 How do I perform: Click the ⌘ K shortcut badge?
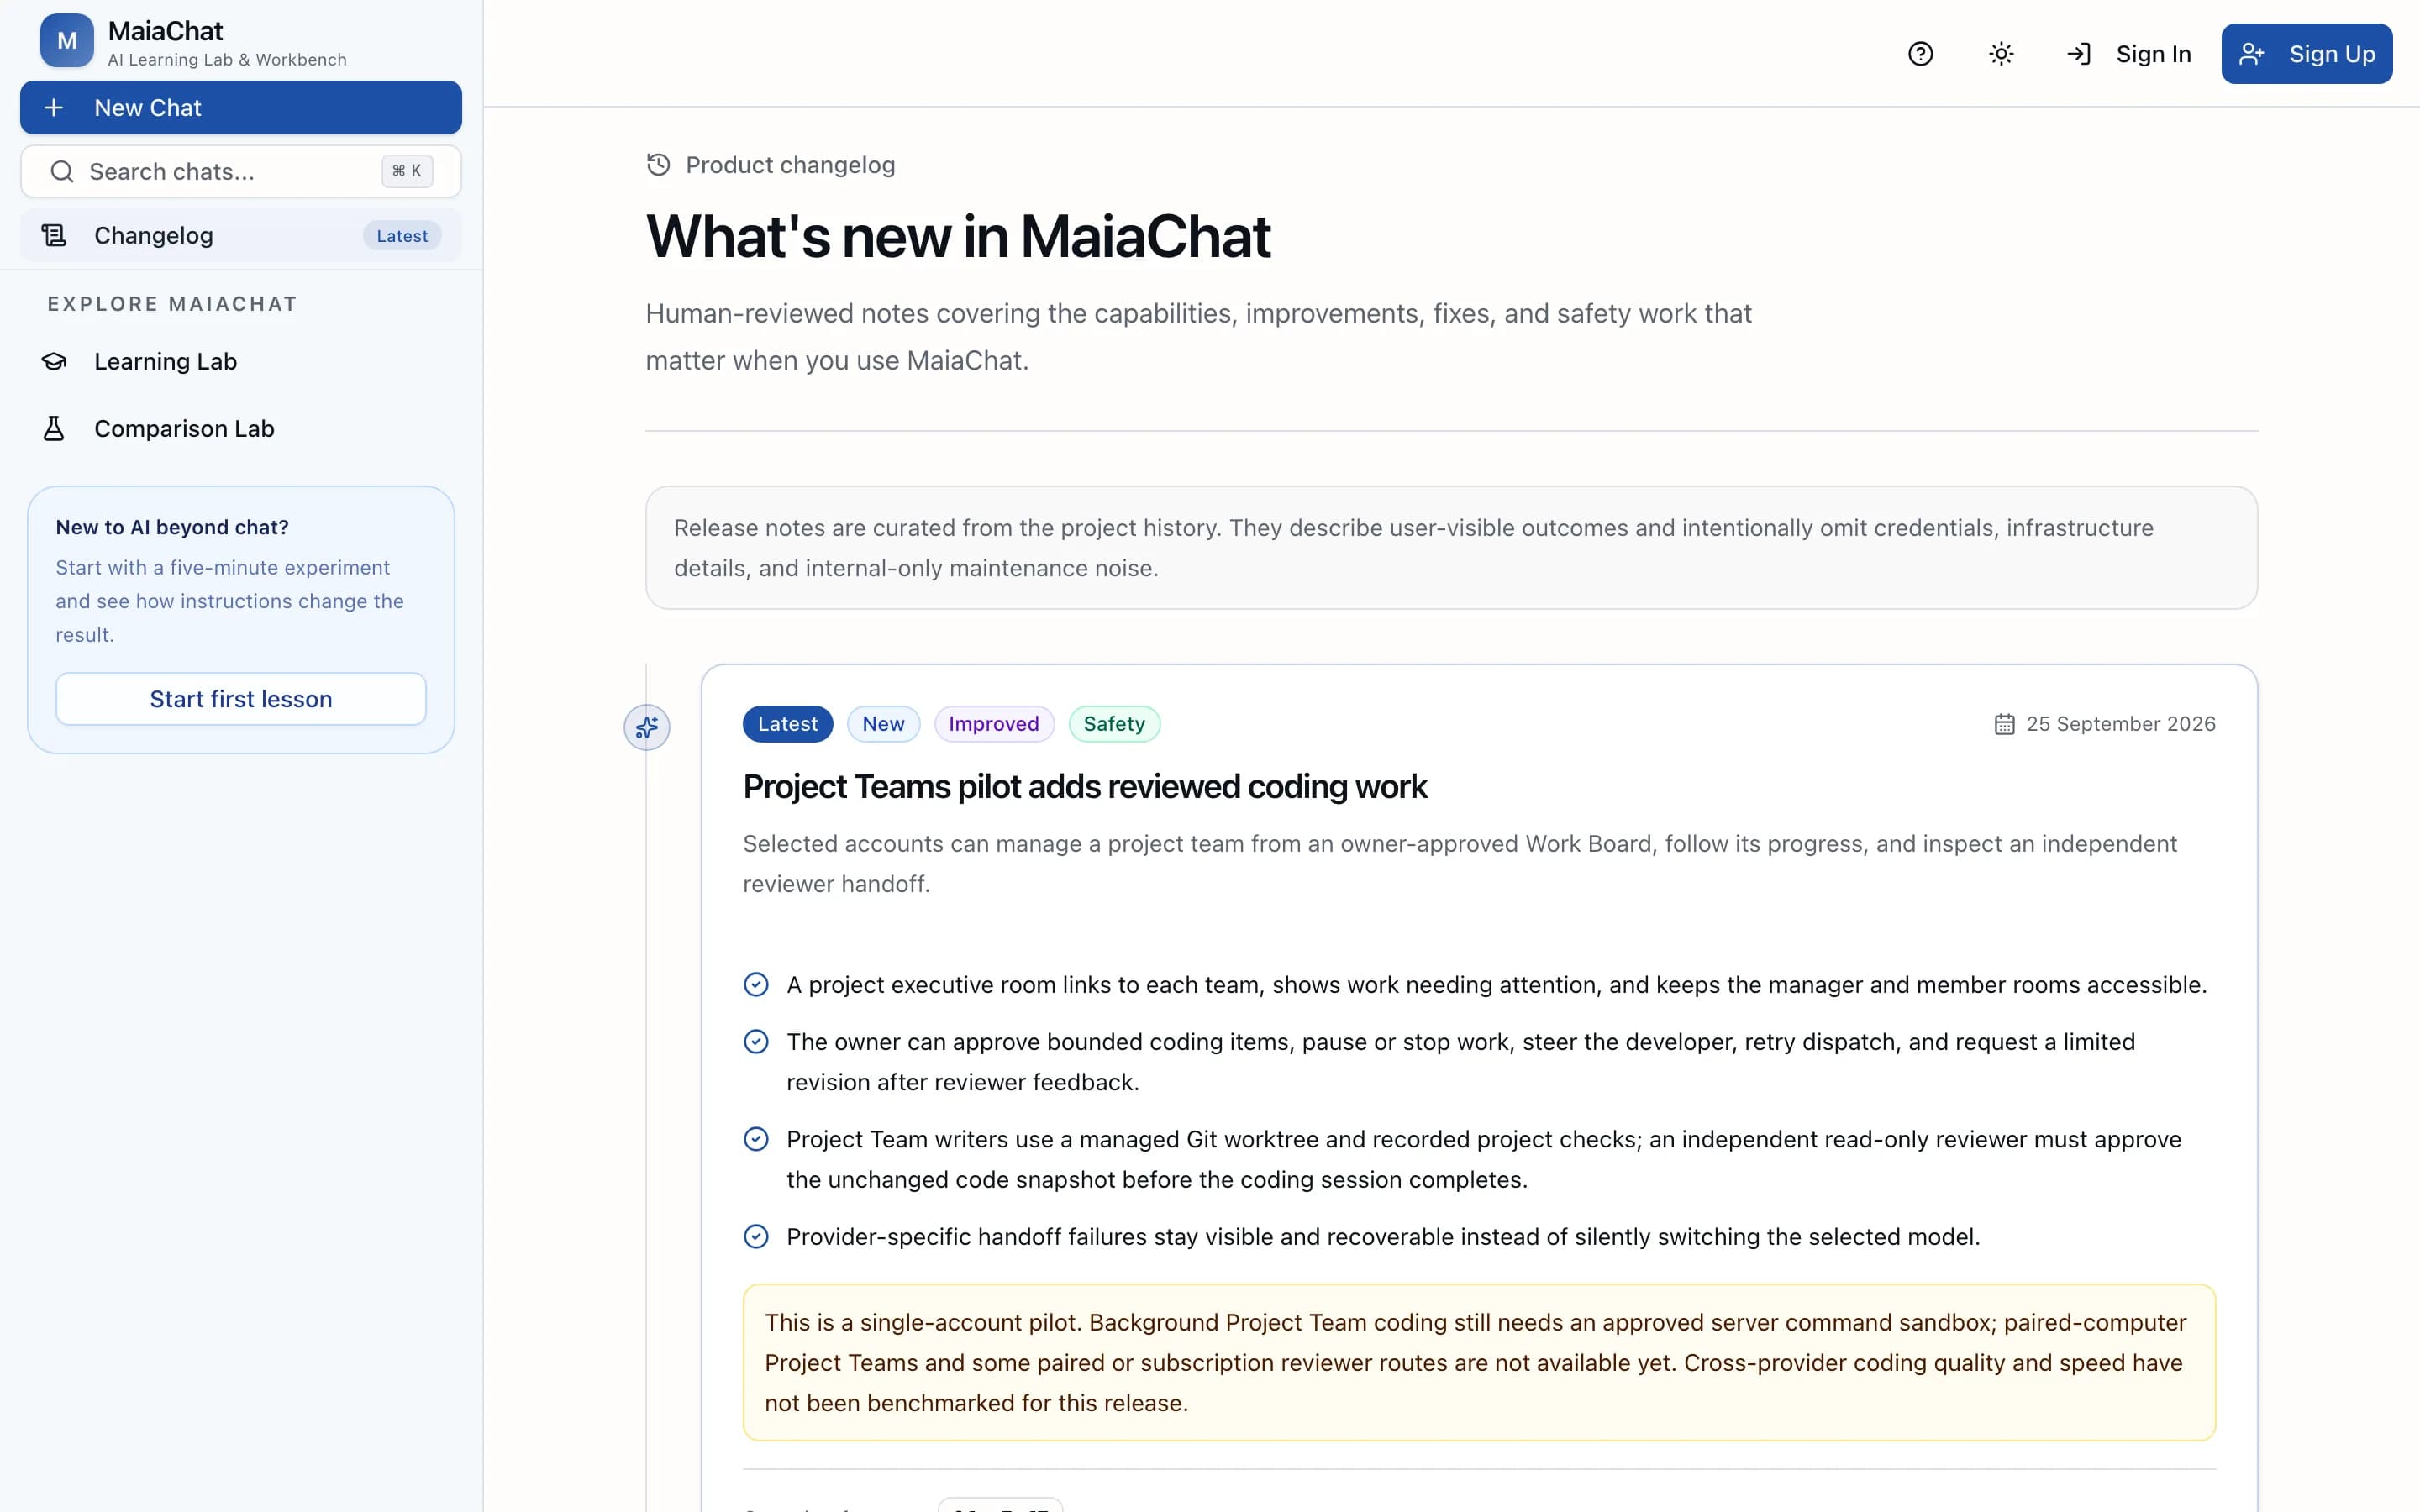[407, 171]
